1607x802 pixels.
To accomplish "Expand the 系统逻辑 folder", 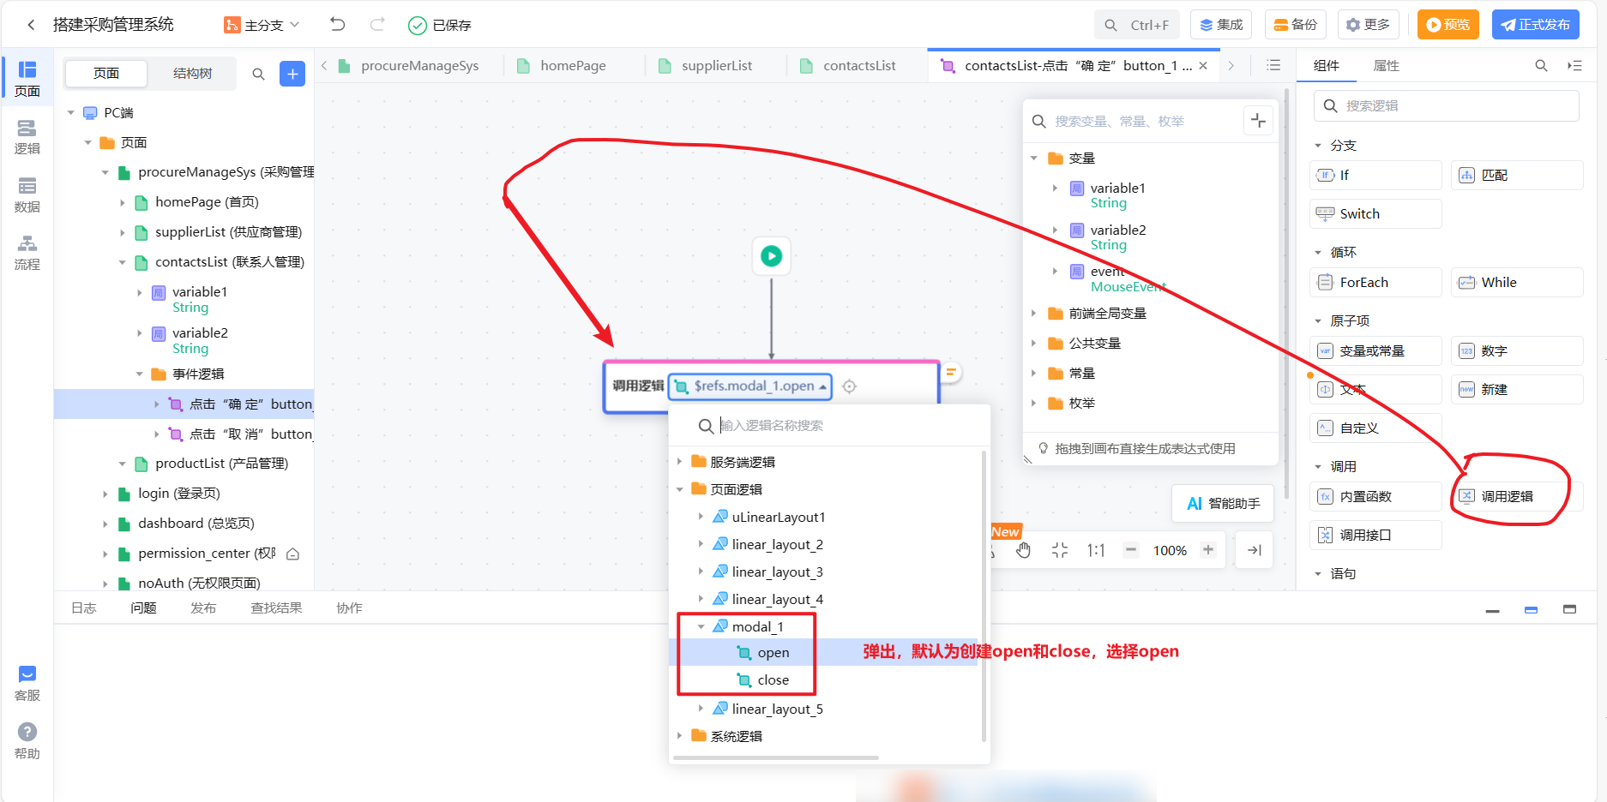I will tap(680, 736).
